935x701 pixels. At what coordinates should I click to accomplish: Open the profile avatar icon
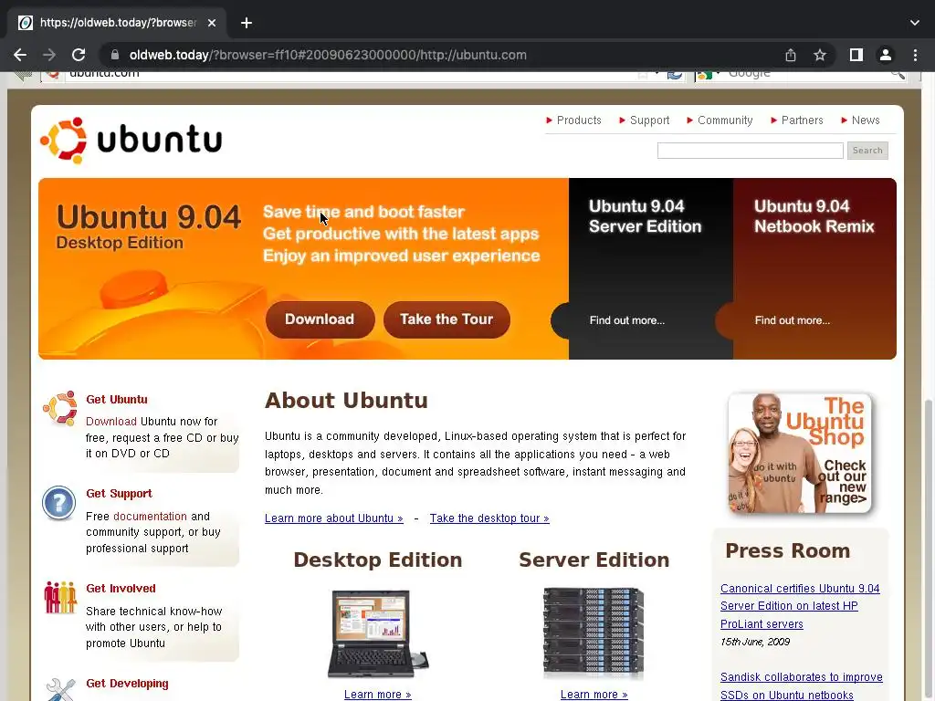pos(886,55)
